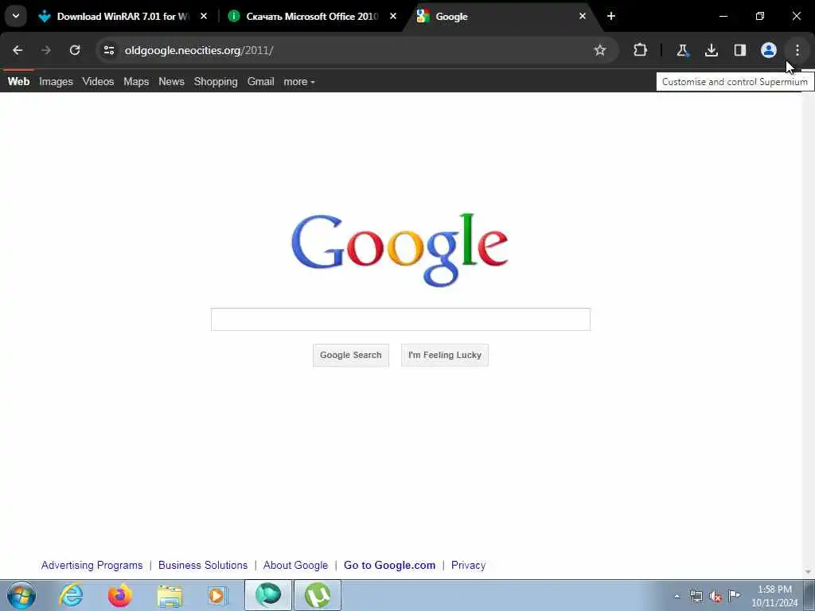Screen dimensions: 815x611
Task: Open the Action Center flag icon
Action: [734, 595]
